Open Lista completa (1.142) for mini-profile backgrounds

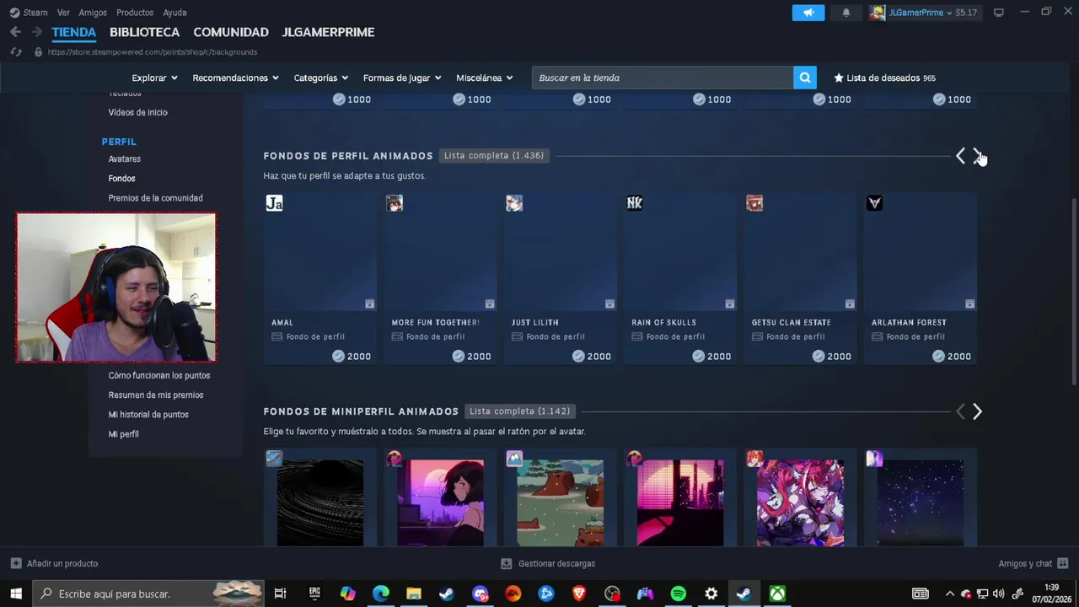(x=519, y=411)
